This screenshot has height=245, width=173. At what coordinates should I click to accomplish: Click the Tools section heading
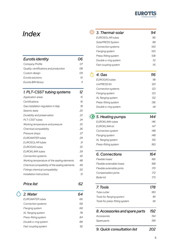(x=102, y=187)
